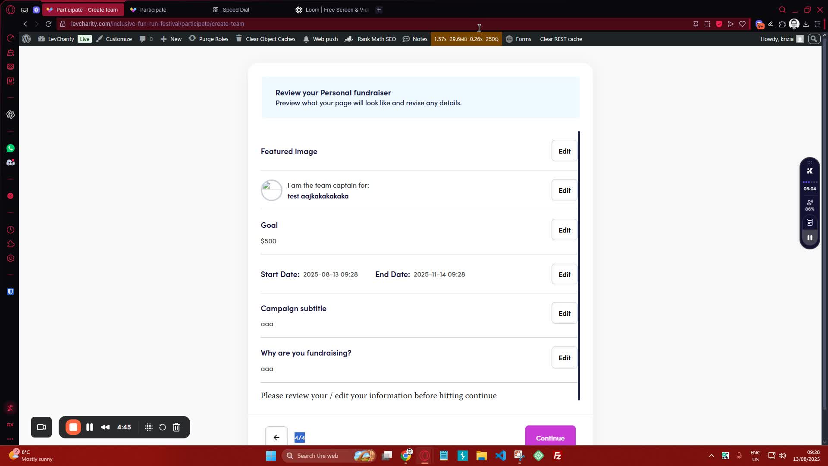Screen dimensions: 828x466
Task: Toggle the Loom camera button
Action: [41, 427]
